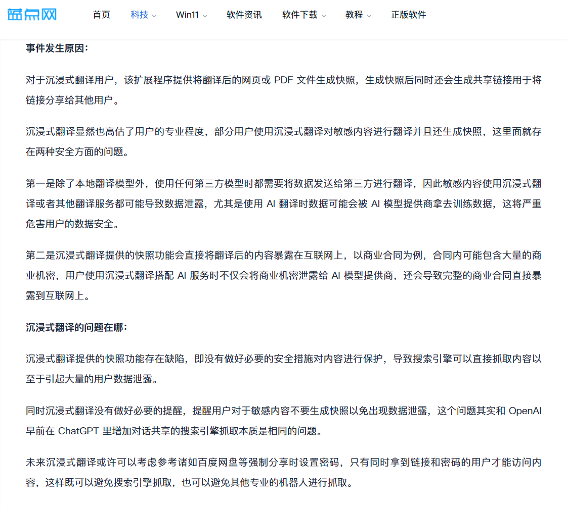Click the 软件下载 navigation label
This screenshot has width=567, height=507.
click(299, 15)
